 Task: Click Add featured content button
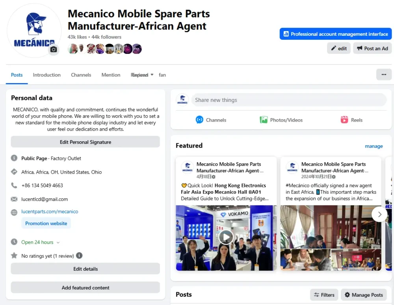click(x=85, y=287)
